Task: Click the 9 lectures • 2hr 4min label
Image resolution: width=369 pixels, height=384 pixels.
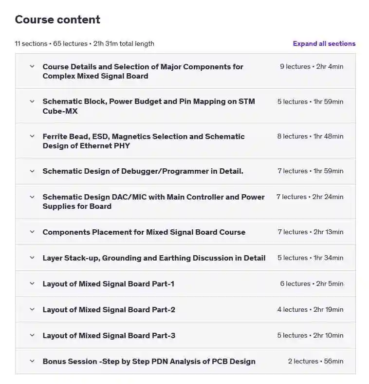Action: 312,67
